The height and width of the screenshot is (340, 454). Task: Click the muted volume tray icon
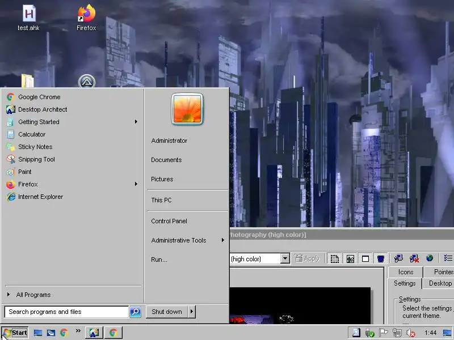click(x=410, y=333)
